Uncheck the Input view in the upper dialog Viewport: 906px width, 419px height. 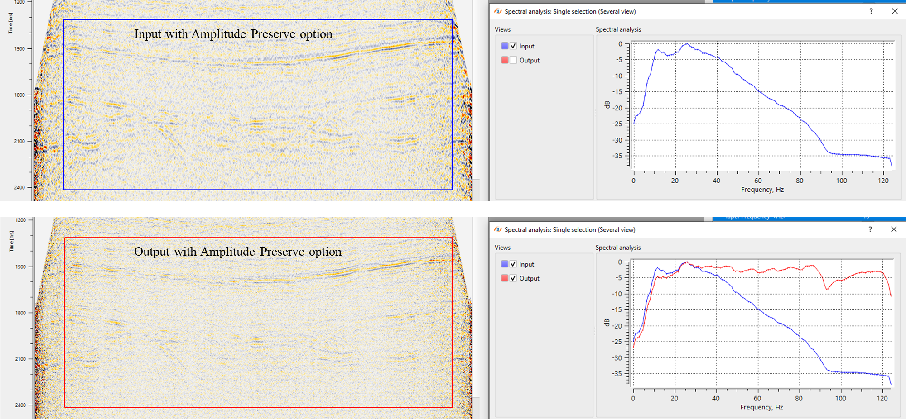point(513,46)
